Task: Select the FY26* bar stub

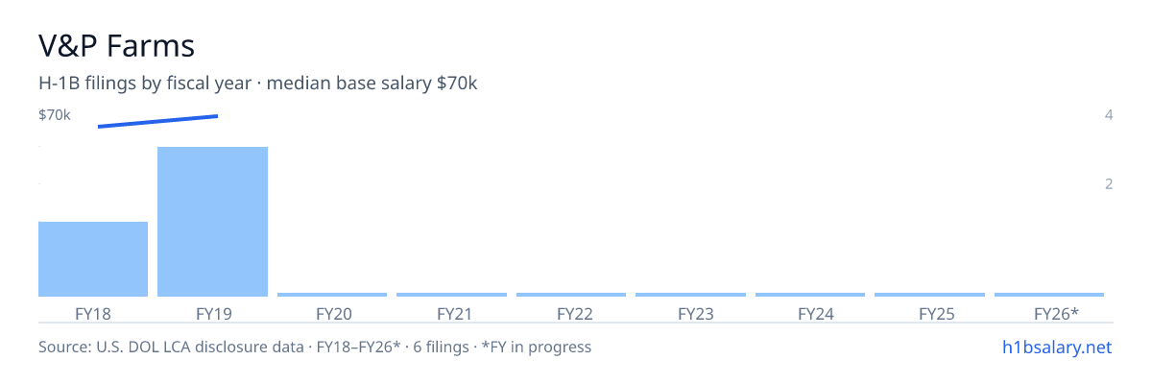Action: pos(1049,295)
